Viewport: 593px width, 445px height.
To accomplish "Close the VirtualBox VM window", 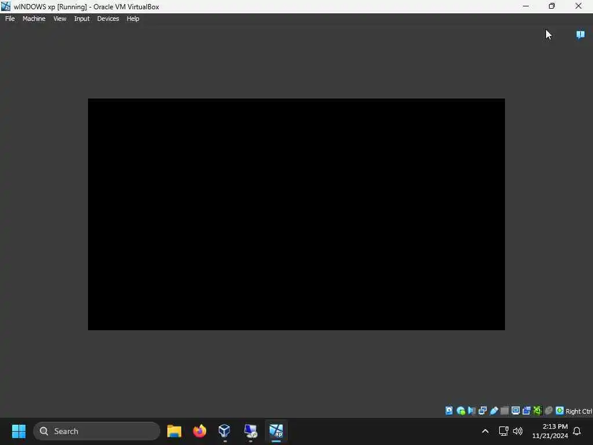I will click(x=579, y=6).
